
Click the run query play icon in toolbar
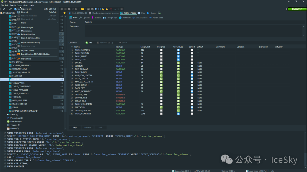(x=76, y=9)
